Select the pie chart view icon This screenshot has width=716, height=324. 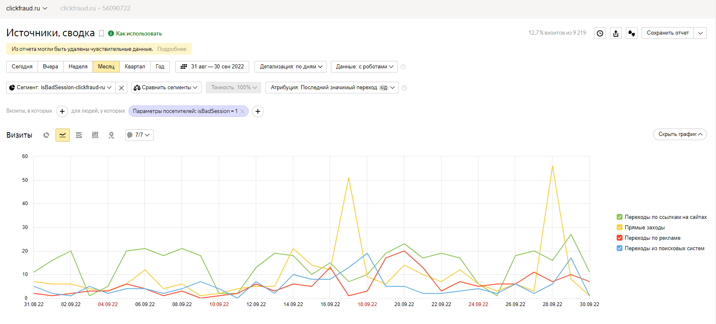coord(46,135)
